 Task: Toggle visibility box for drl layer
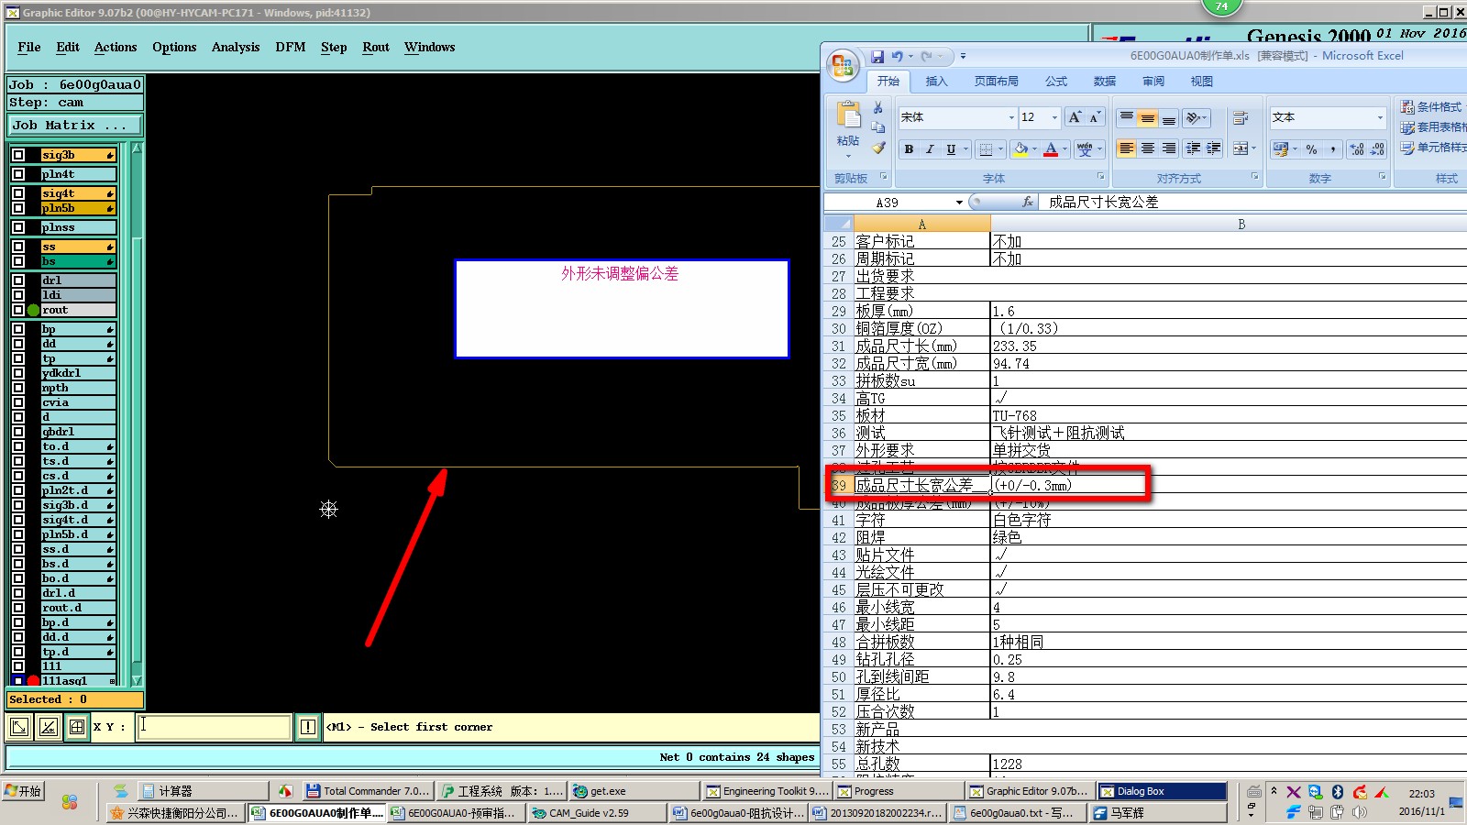pyautogui.click(x=18, y=280)
